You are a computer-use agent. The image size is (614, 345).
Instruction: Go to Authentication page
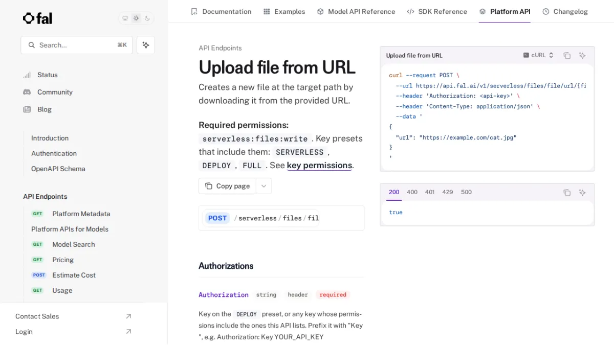pos(54,153)
